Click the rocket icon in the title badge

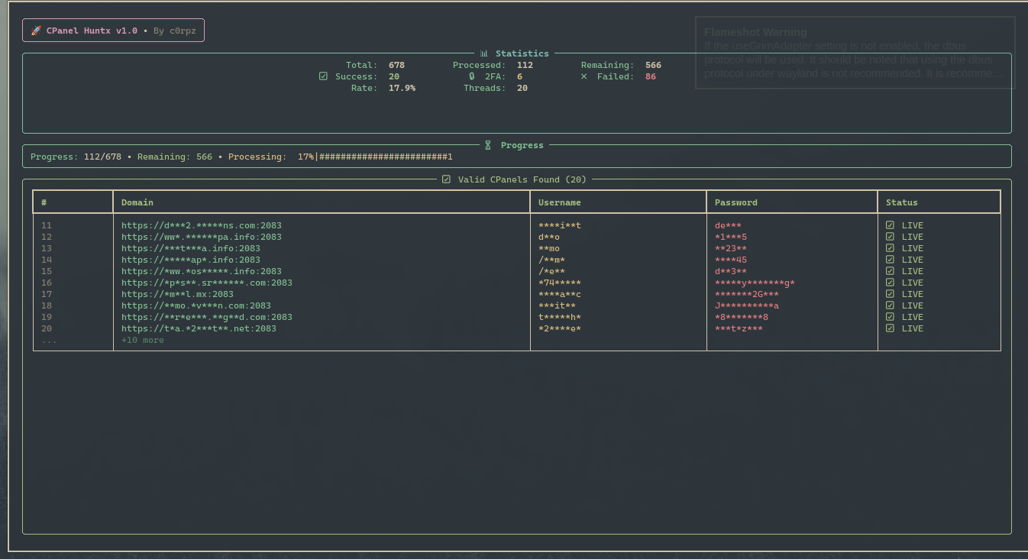coord(36,31)
